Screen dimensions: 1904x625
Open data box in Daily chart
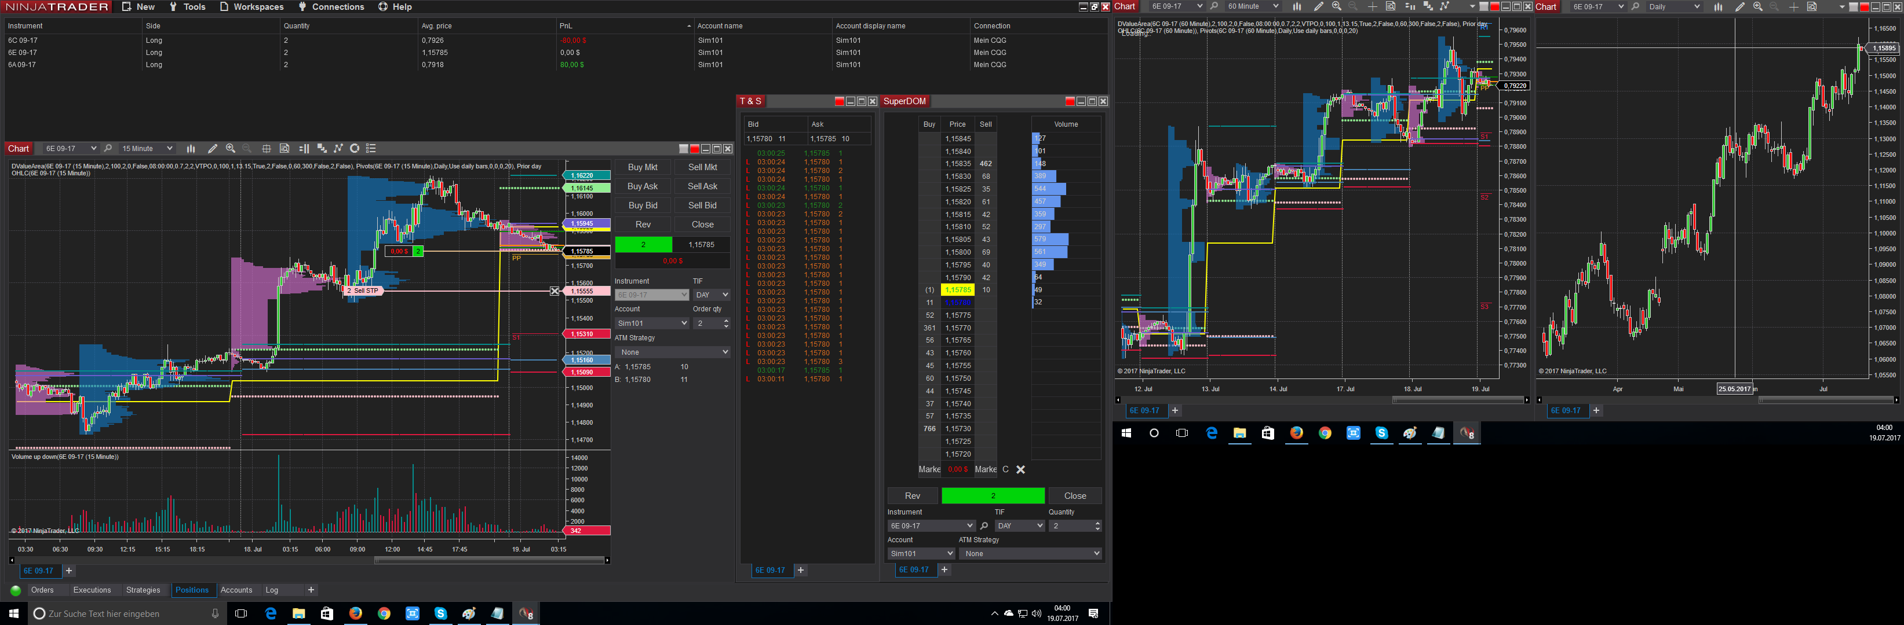1812,6
